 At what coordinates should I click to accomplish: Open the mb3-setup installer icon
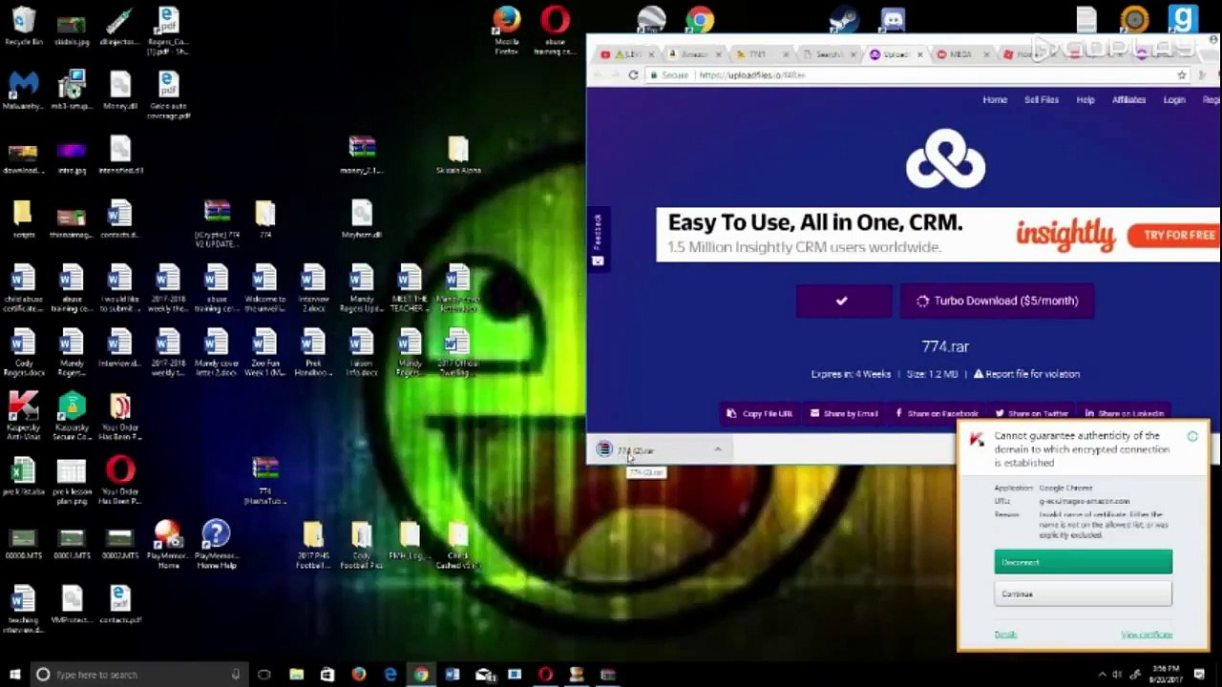[x=72, y=91]
